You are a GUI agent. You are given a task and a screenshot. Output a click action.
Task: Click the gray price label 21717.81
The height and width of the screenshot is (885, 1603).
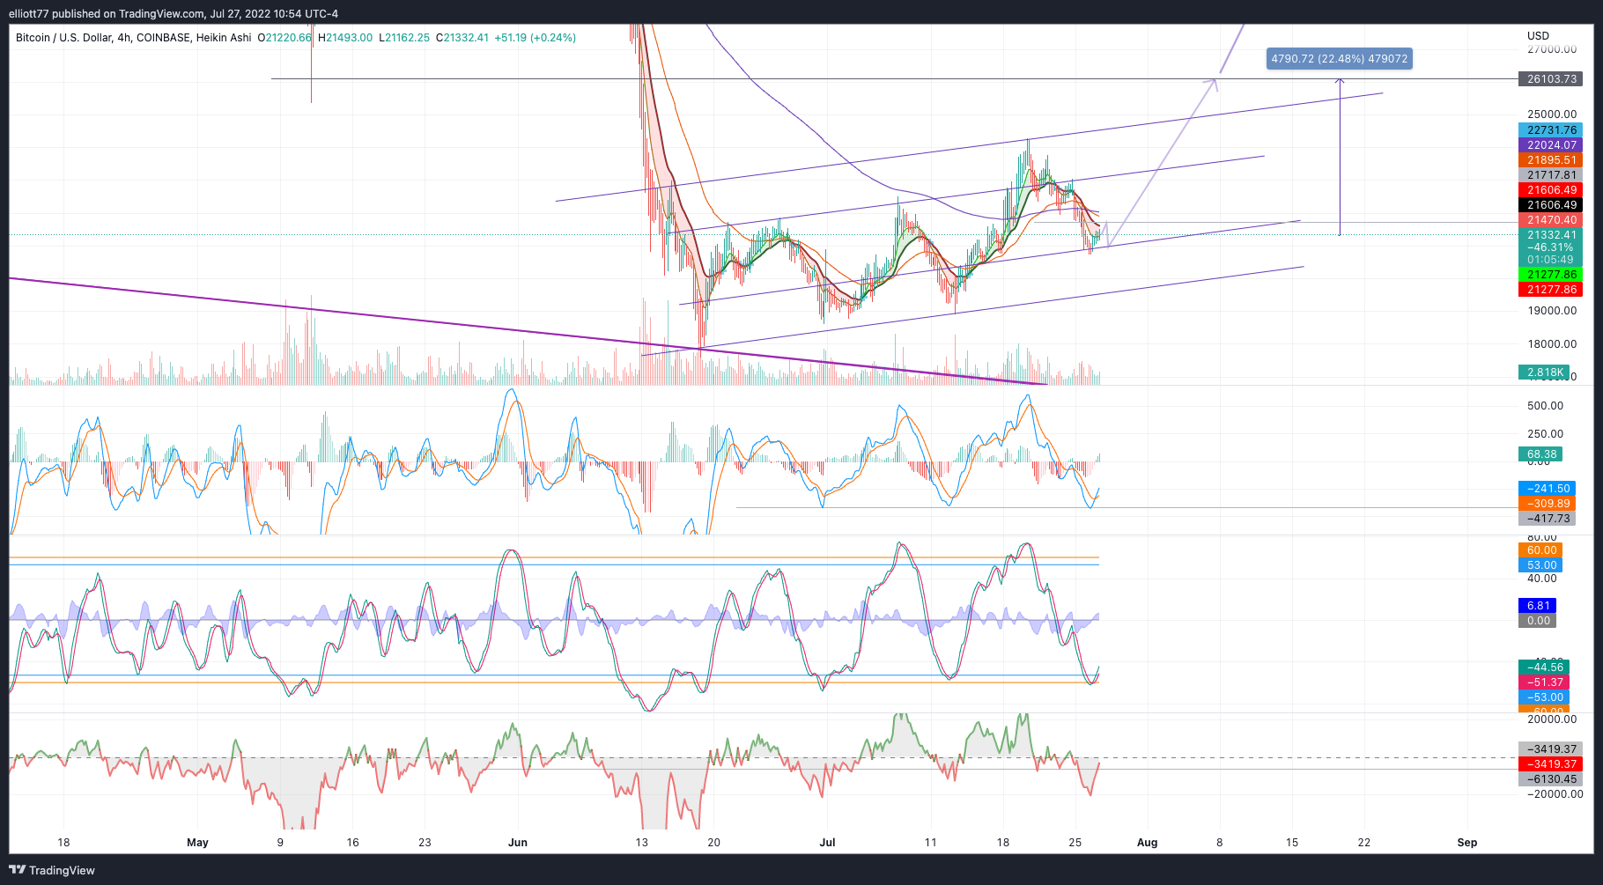1550,175
